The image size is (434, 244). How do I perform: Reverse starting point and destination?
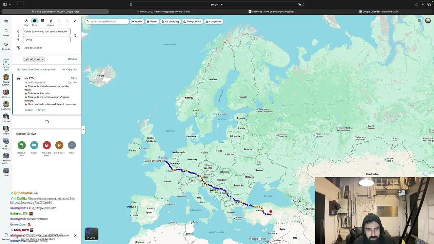[x=75, y=35]
